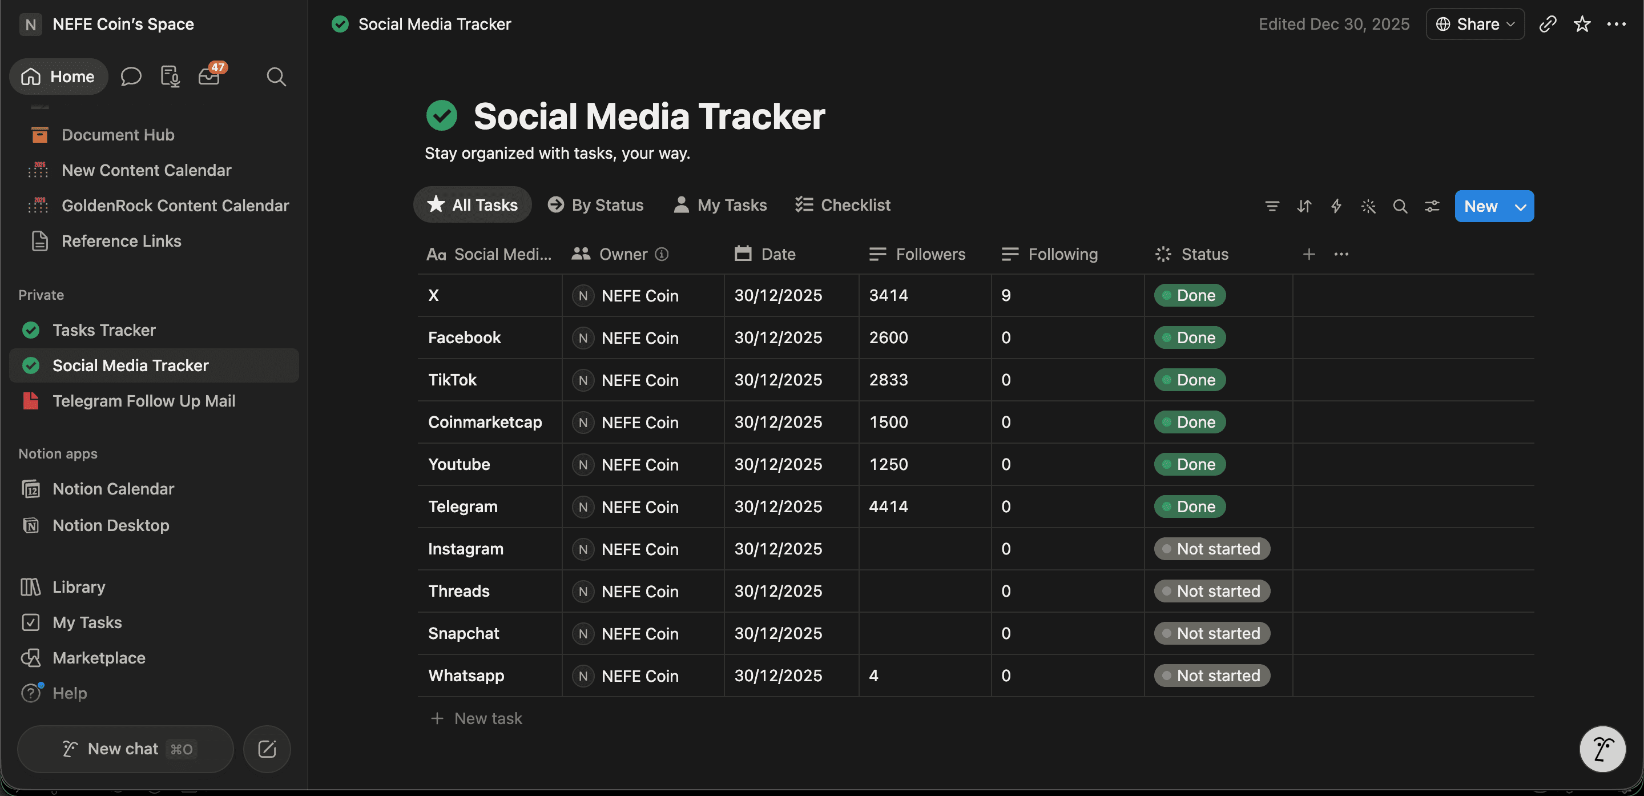The width and height of the screenshot is (1644, 796).
Task: Click the sidebar search magnifier icon
Action: pyautogui.click(x=276, y=77)
